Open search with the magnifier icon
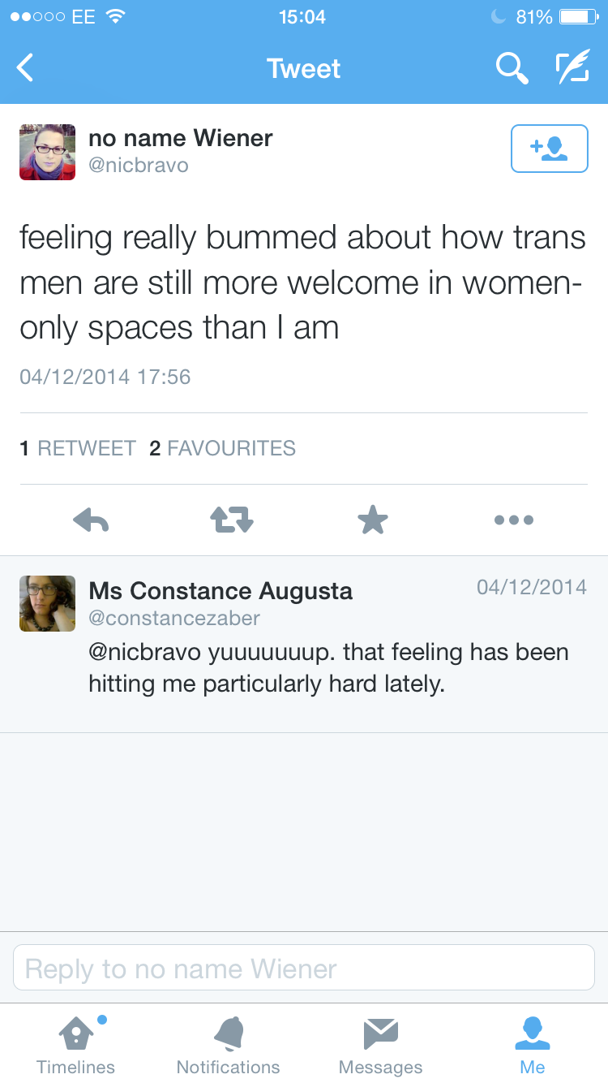Viewport: 608px width, 1083px height. pyautogui.click(x=512, y=68)
